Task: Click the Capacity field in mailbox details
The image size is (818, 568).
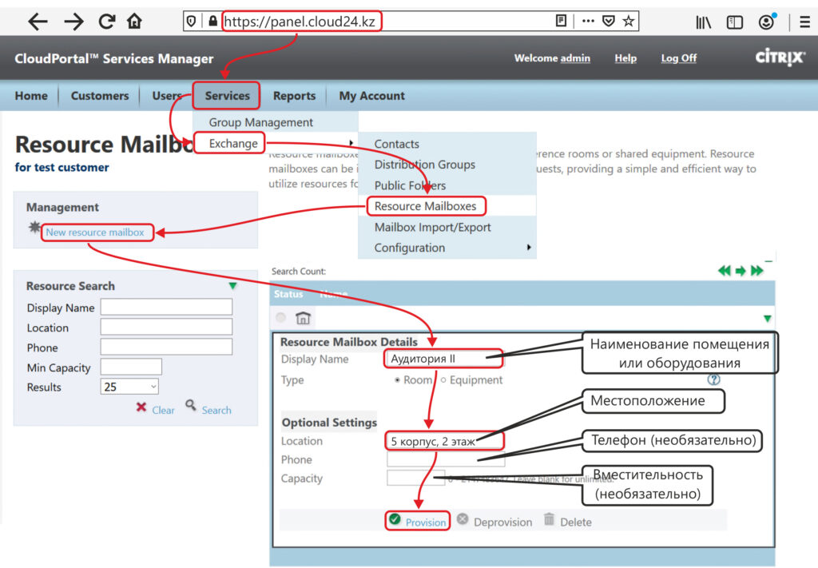Action: pyautogui.click(x=415, y=478)
